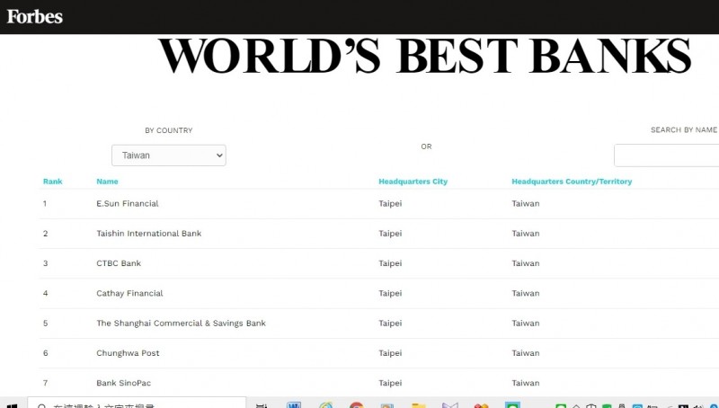Viewport: 719px width, 408px height.
Task: Click Taipei in the Bank SinoPac row
Action: pyautogui.click(x=390, y=383)
